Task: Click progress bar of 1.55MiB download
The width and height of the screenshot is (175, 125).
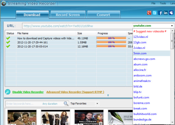Action: (x=111, y=42)
